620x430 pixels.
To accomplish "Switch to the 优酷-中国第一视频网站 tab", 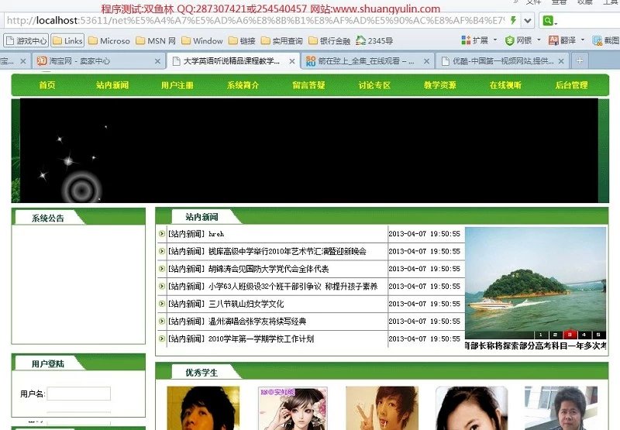I will [502, 61].
